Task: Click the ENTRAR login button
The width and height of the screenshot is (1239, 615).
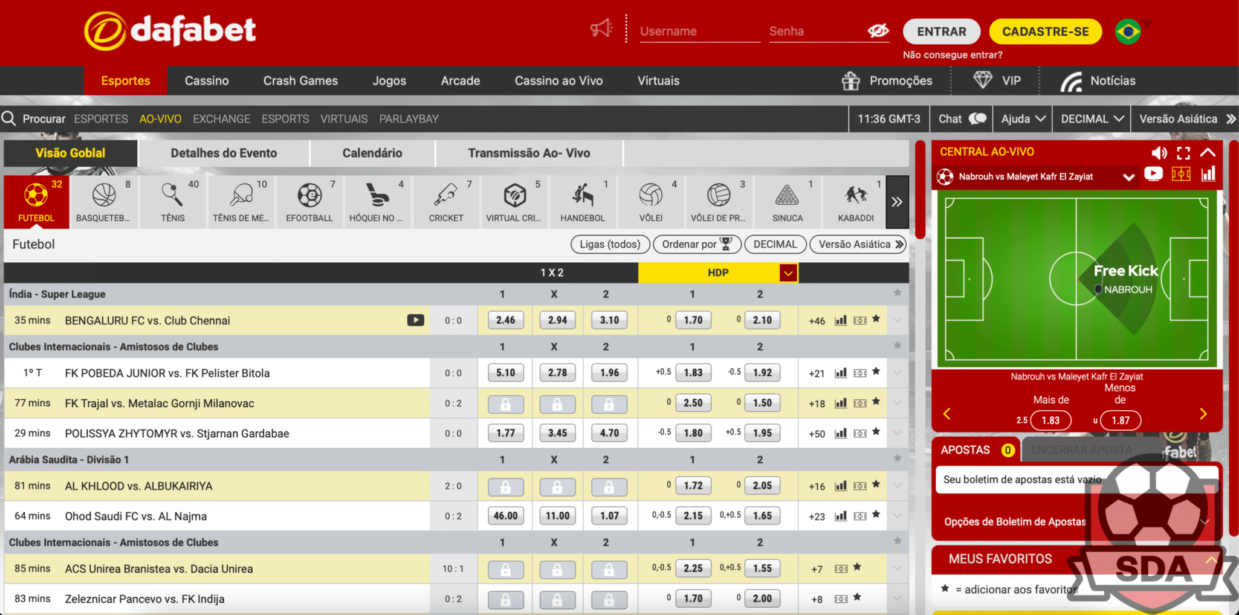Action: pyautogui.click(x=942, y=31)
